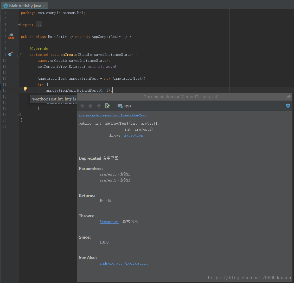Expand the folded import block

[19, 24]
